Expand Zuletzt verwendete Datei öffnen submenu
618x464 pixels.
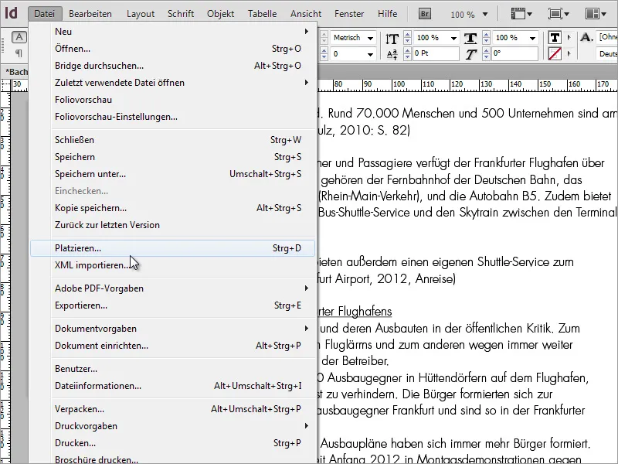(x=172, y=83)
